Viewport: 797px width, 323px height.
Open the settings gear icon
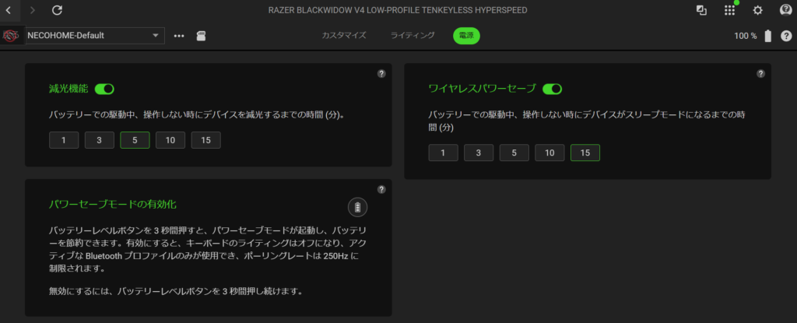click(x=757, y=10)
